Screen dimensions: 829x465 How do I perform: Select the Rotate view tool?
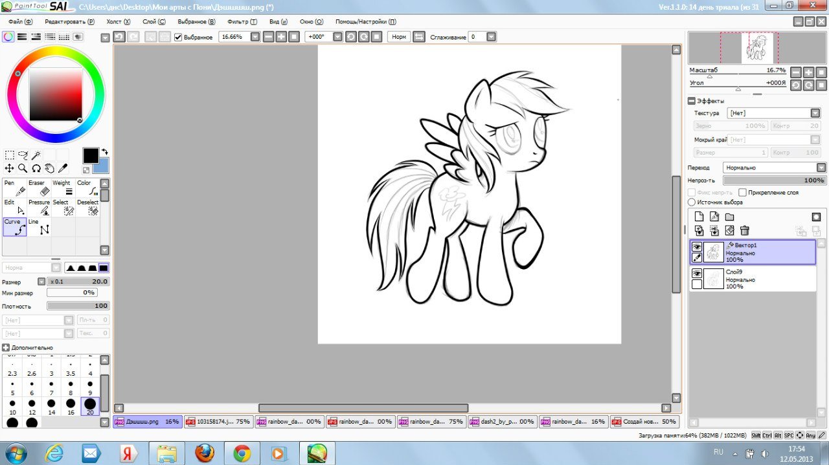click(36, 168)
